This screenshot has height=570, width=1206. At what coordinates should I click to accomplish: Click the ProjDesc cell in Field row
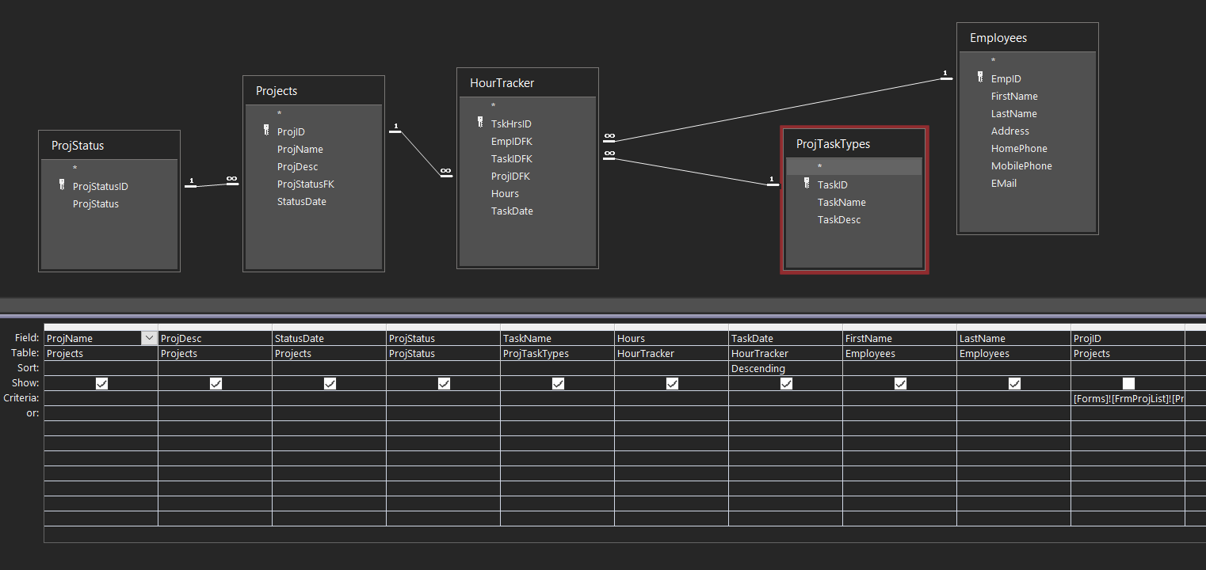[x=216, y=338]
